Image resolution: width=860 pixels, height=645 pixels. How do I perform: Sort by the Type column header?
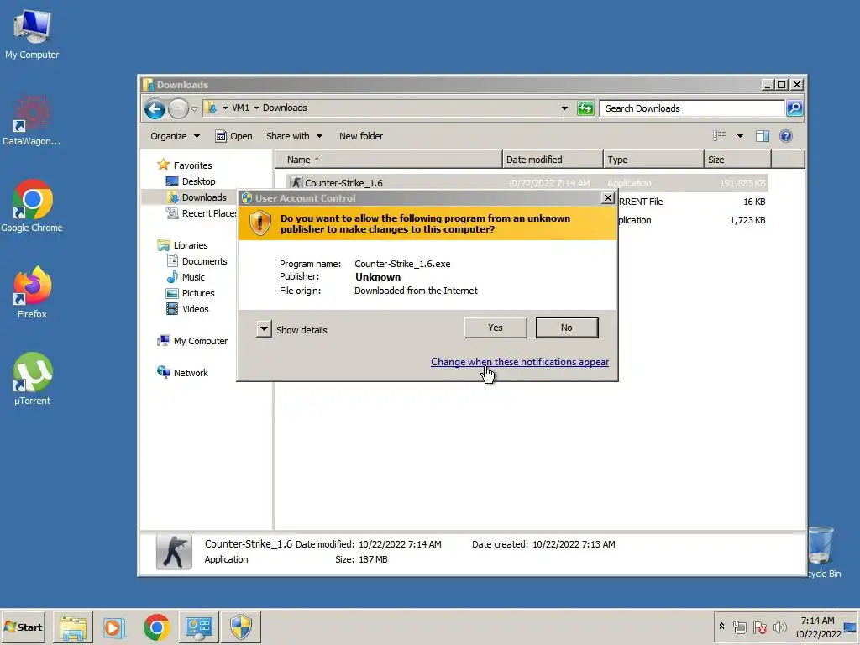pyautogui.click(x=653, y=160)
